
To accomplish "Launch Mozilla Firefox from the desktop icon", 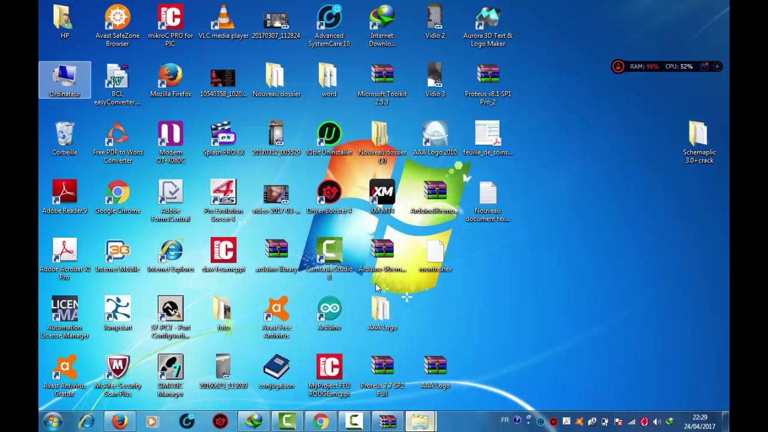I will pyautogui.click(x=170, y=80).
